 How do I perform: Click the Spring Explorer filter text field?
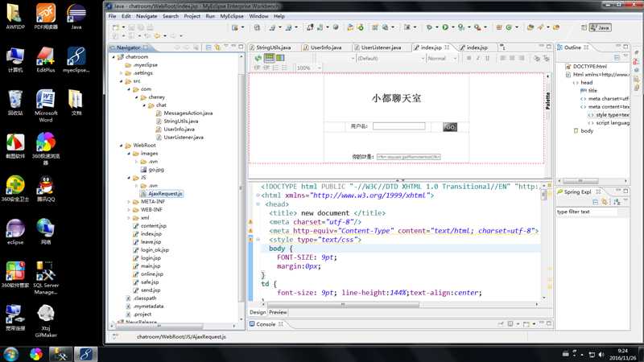(x=586, y=212)
